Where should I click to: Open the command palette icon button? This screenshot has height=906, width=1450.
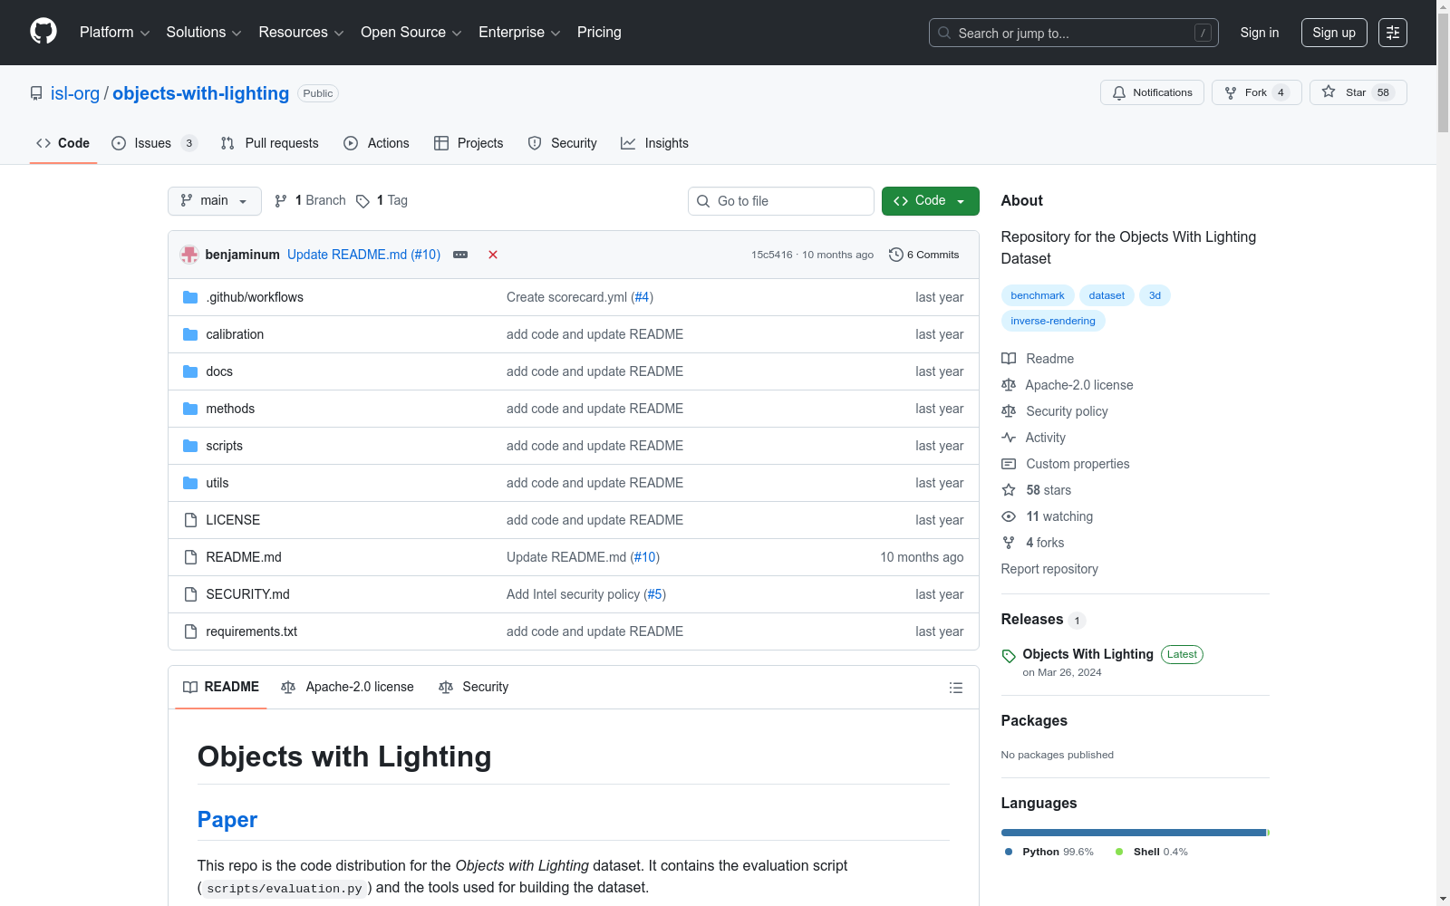1393,33
